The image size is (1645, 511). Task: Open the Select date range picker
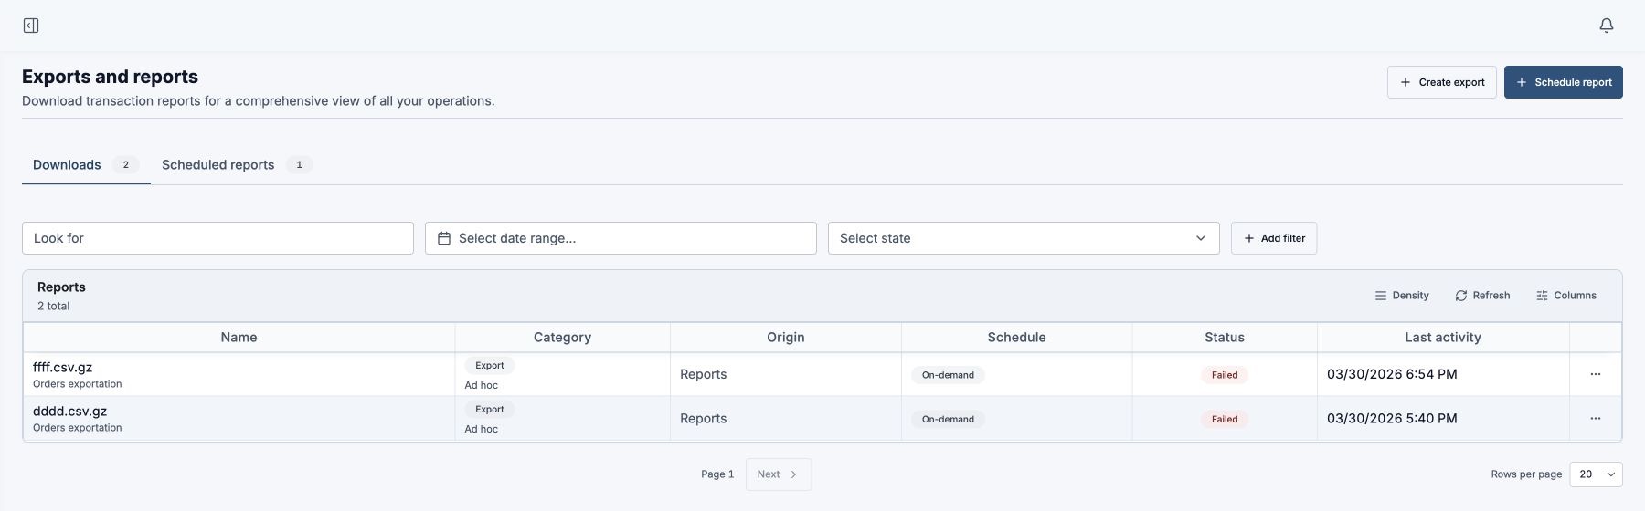coord(621,238)
